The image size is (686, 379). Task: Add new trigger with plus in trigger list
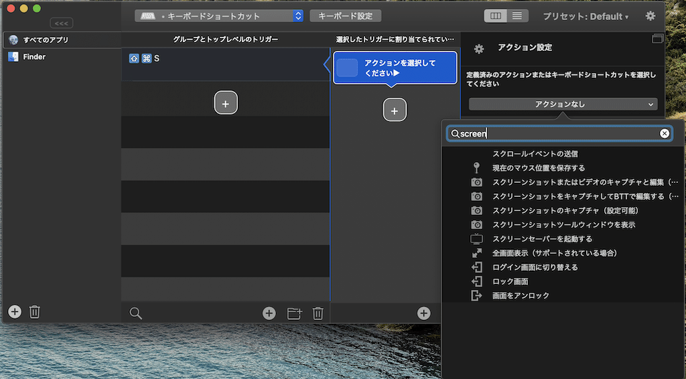coord(226,102)
